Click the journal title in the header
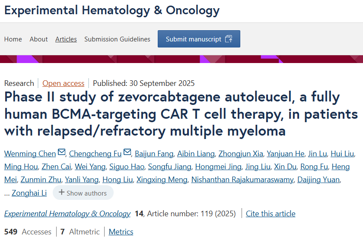The height and width of the screenshot is (237, 363). point(112,10)
